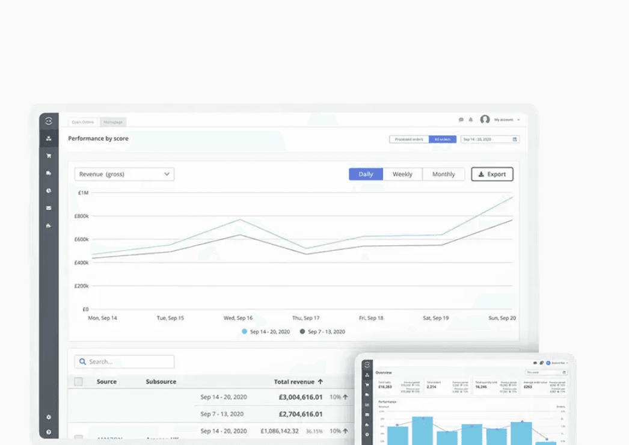
Task: Tick the select-all checkbox in the table header
Action: tap(79, 382)
